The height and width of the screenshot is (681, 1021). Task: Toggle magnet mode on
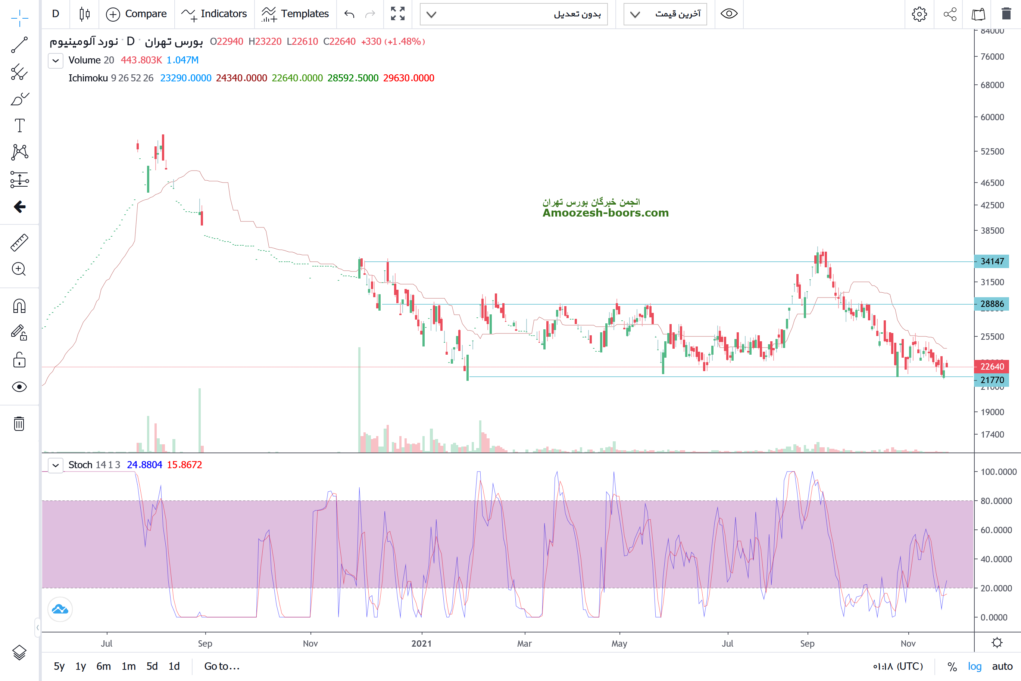19,306
